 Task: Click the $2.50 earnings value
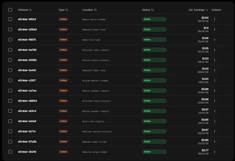coord(205,18)
